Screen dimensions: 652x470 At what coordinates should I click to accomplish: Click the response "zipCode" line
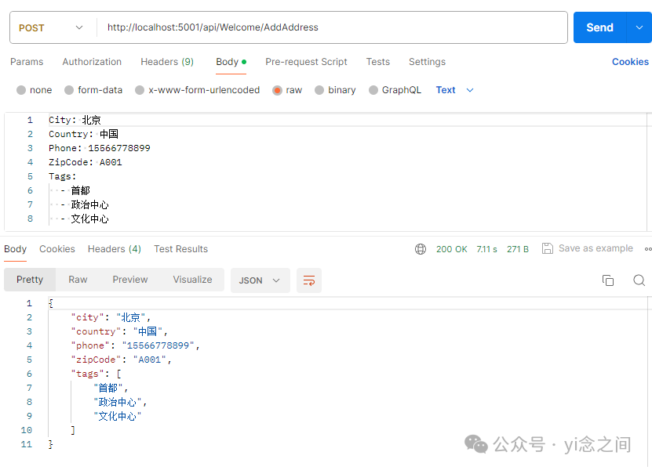122,360
